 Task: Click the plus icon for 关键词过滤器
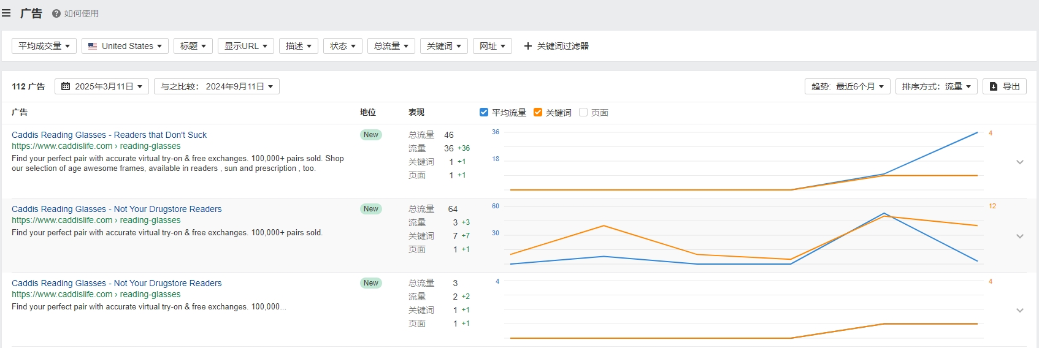(527, 46)
